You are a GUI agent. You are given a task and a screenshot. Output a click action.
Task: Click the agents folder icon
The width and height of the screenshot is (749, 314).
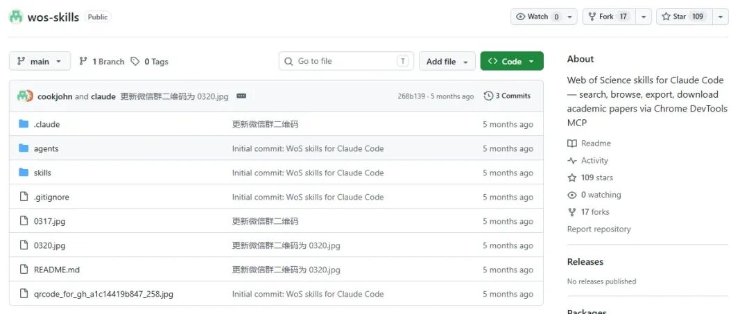point(24,148)
